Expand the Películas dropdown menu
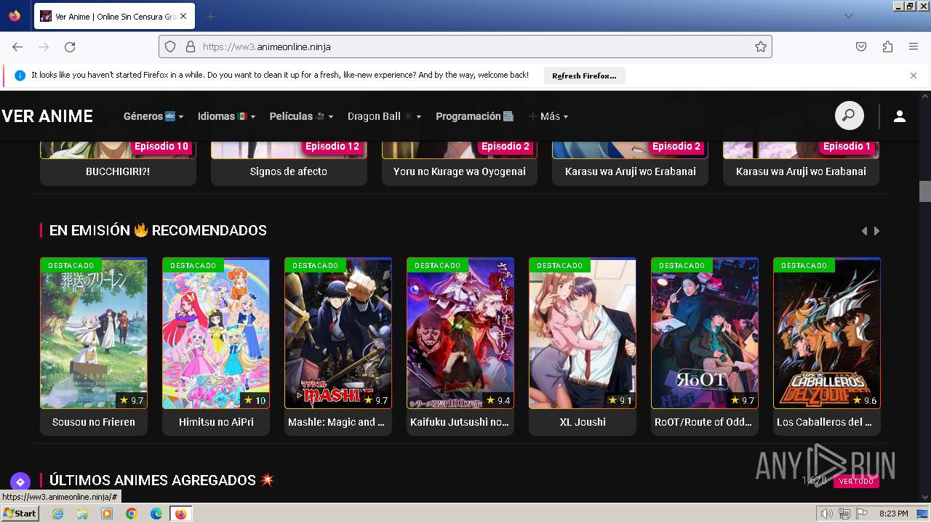This screenshot has height=523, width=931. 301,116
